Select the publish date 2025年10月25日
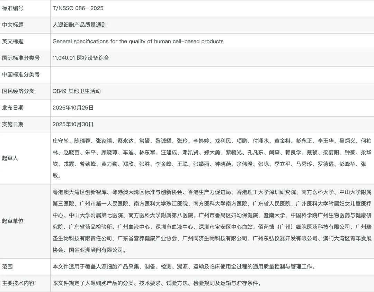This screenshot has height=292, width=374. pos(73,108)
